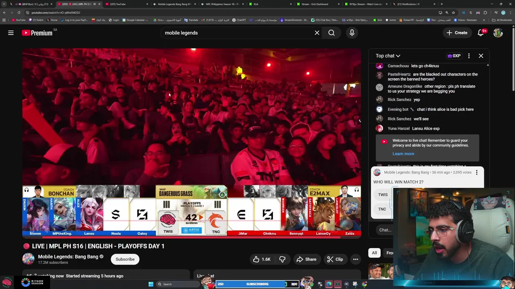Open YouTube notifications bell
This screenshot has height=289, width=515.
point(481,33)
